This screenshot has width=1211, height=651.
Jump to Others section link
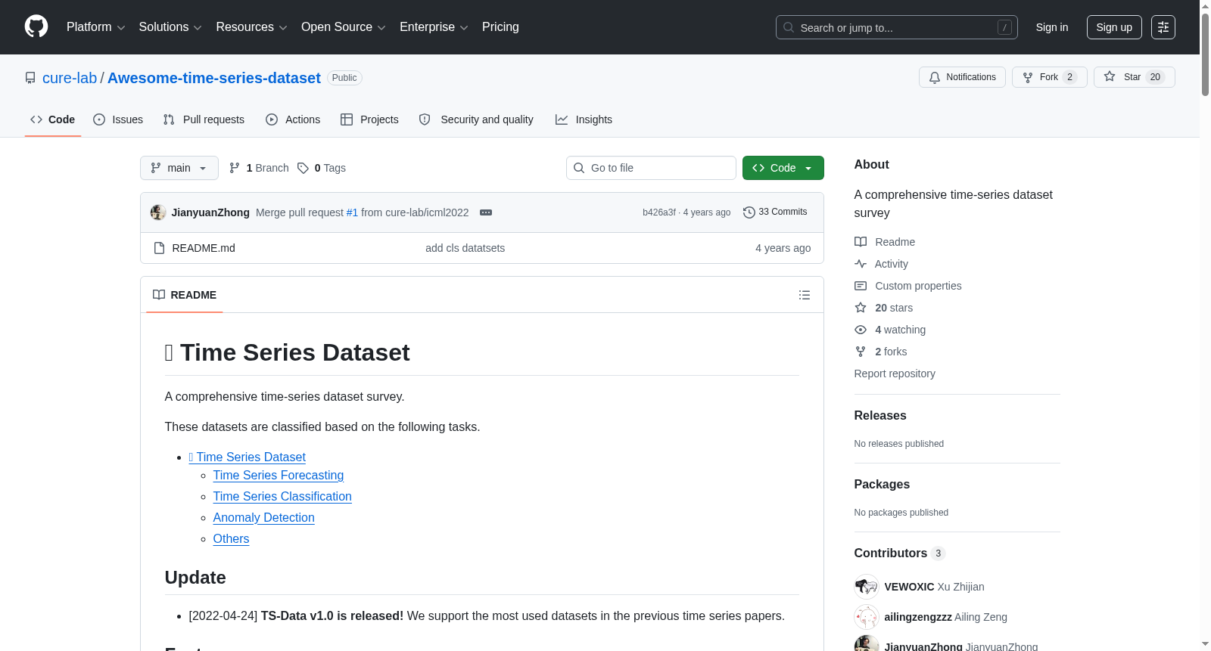pyautogui.click(x=231, y=538)
